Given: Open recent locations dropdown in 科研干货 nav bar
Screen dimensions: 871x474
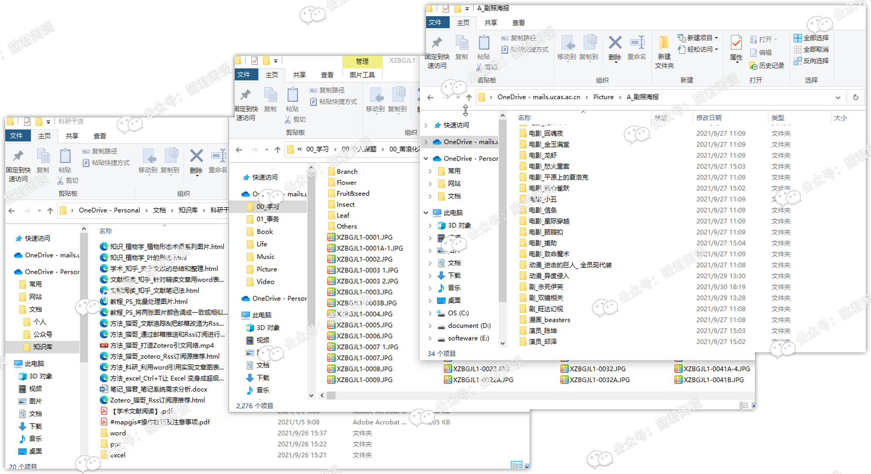Looking at the screenshot, I should click(x=39, y=210).
